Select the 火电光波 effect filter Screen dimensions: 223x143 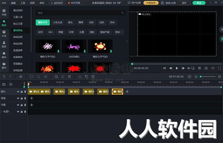click(58, 22)
